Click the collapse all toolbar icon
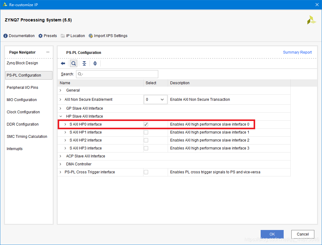The height and width of the screenshot is (245, 322). click(x=84, y=63)
